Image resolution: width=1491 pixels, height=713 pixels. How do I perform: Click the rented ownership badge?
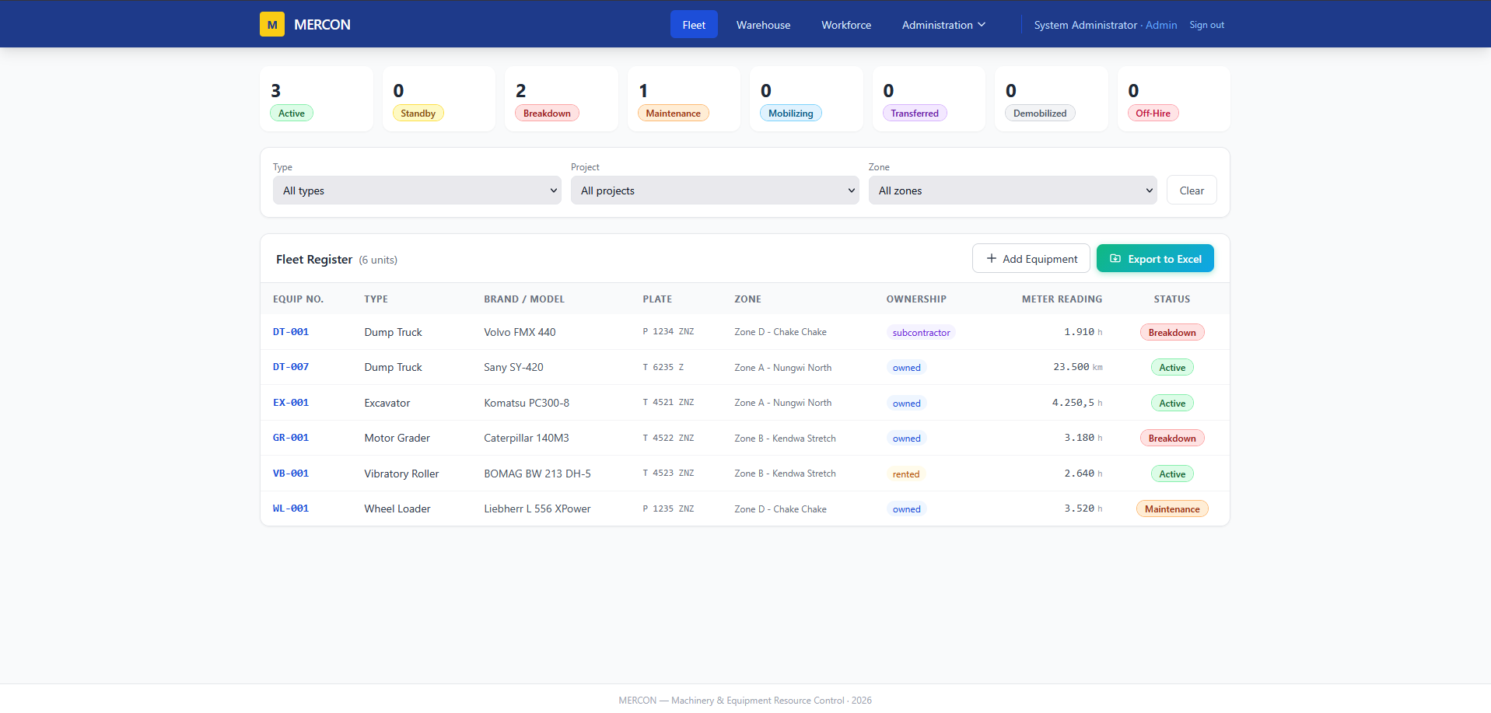pyautogui.click(x=906, y=474)
